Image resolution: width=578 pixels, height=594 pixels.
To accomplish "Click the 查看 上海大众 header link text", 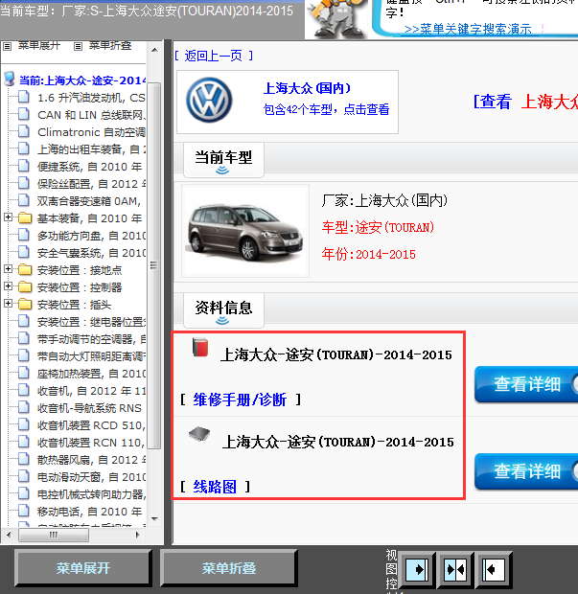I will [525, 103].
